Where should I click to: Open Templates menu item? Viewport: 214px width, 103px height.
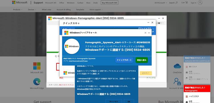[x=80, y=10]
